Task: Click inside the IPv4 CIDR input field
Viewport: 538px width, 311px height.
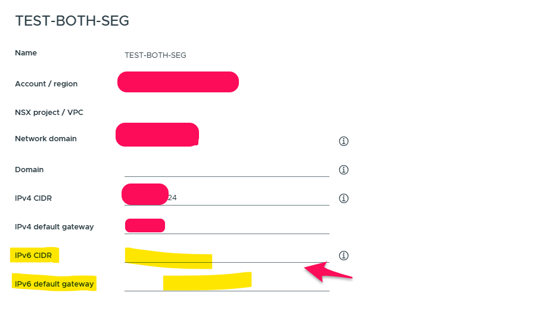Action: coord(250,198)
